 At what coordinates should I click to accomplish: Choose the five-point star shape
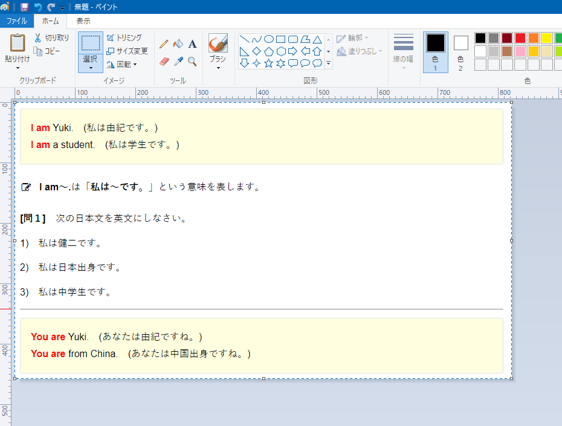268,63
